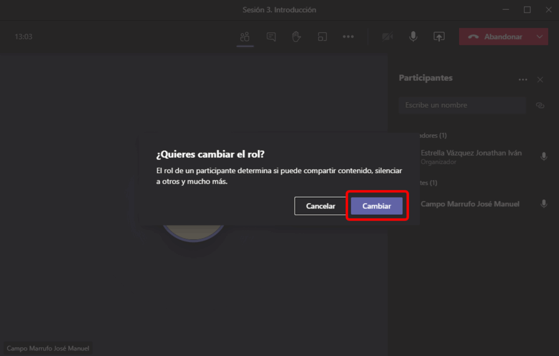Viewport: 559px width, 356px height.
Task: Click the 'Escribe un nombre' search field
Action: [462, 105]
